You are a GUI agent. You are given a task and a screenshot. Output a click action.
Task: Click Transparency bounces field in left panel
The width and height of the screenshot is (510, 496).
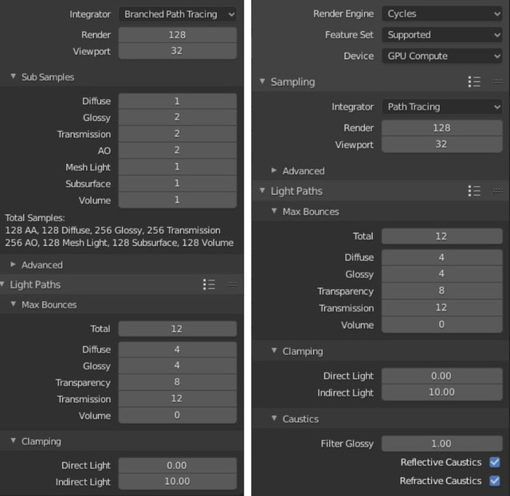pos(177,382)
